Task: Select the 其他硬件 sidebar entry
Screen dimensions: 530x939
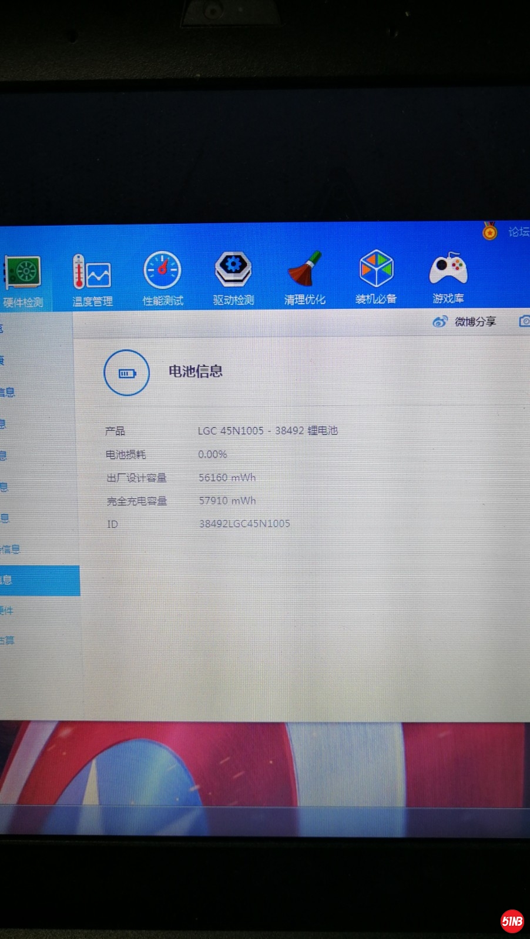Action: [x=7, y=610]
